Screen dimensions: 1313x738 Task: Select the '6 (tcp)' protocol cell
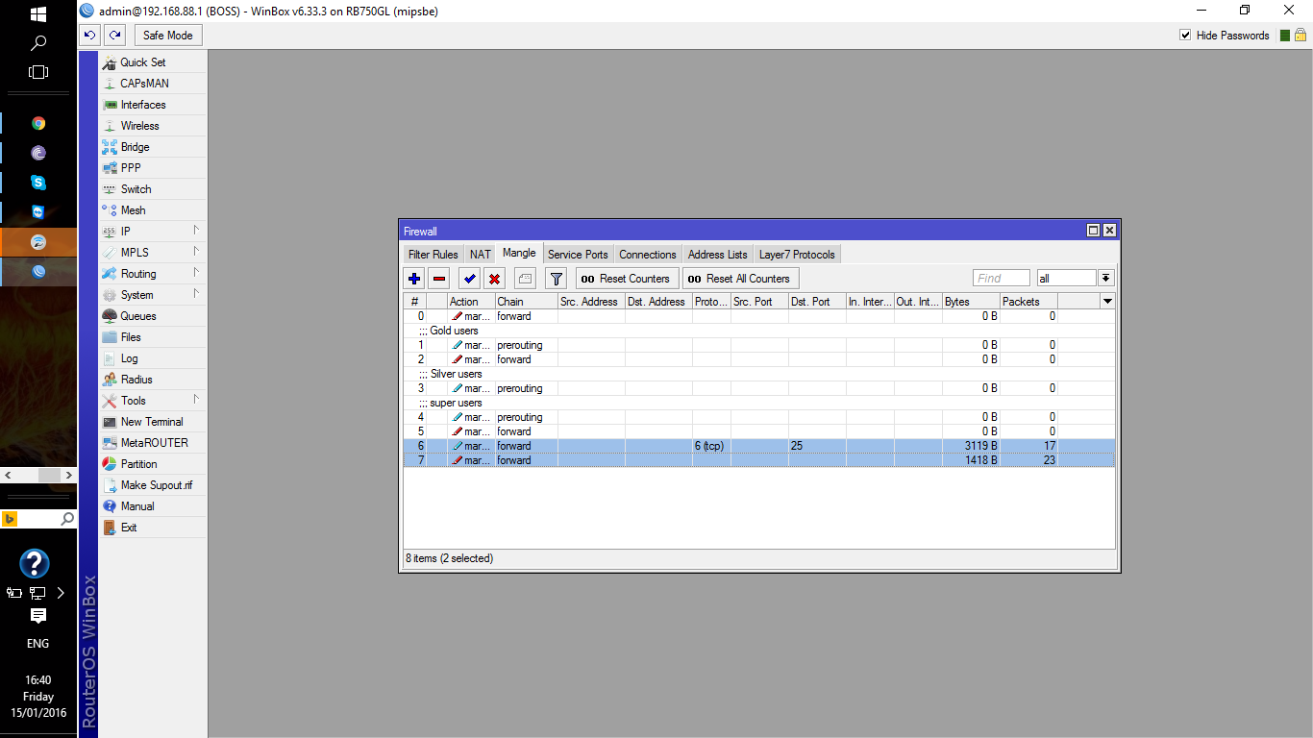[711, 446]
